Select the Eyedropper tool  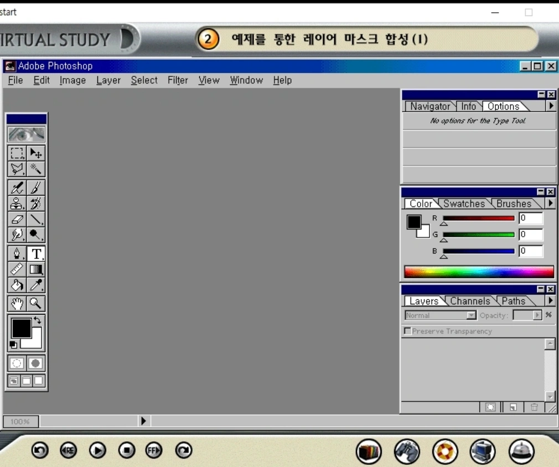coord(36,285)
